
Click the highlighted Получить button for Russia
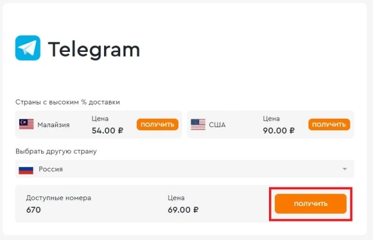[x=310, y=204]
